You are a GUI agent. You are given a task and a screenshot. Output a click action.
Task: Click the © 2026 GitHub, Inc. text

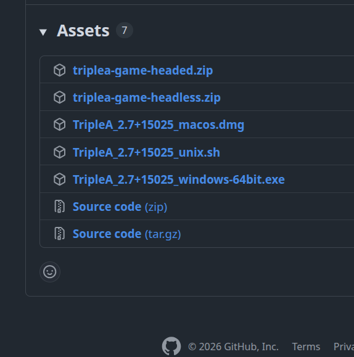(x=233, y=347)
